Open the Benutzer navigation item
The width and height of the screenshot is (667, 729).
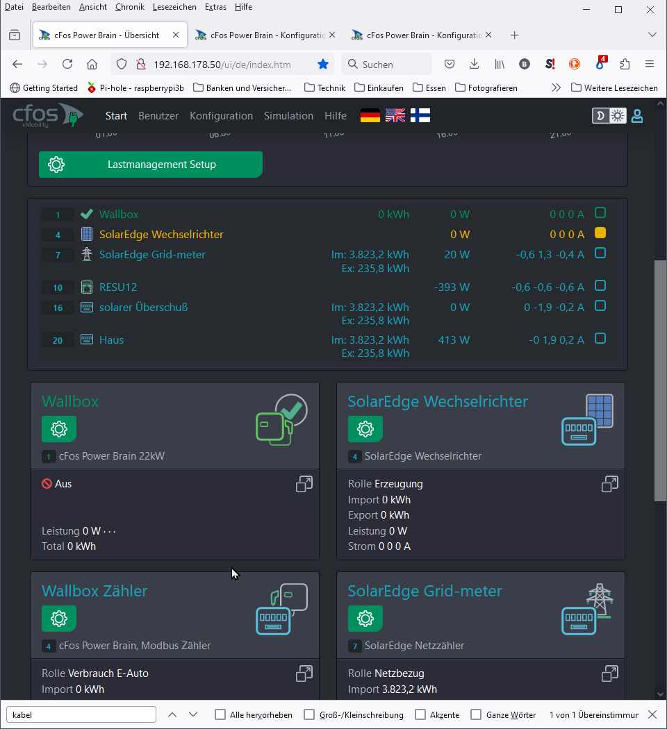[x=158, y=116]
